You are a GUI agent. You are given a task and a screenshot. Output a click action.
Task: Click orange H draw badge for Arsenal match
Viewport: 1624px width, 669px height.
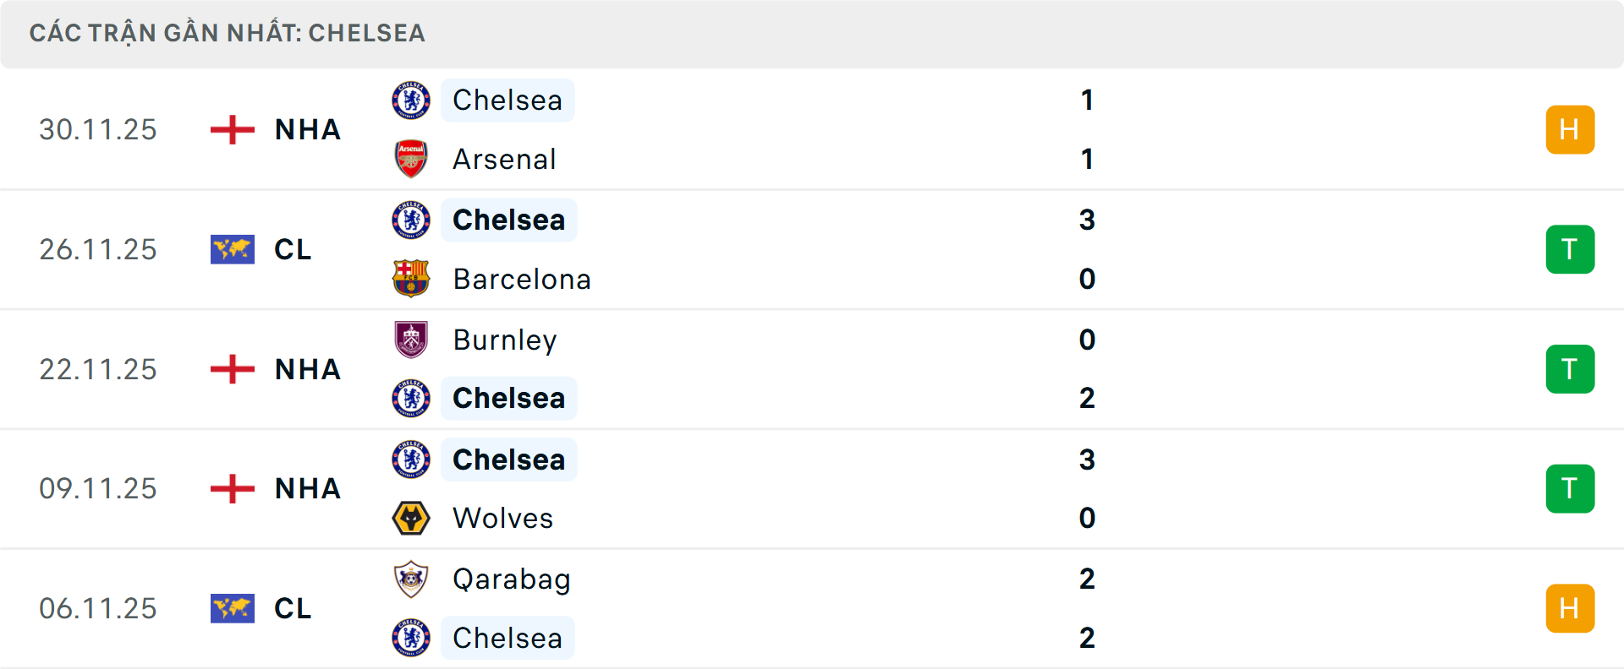(1570, 130)
